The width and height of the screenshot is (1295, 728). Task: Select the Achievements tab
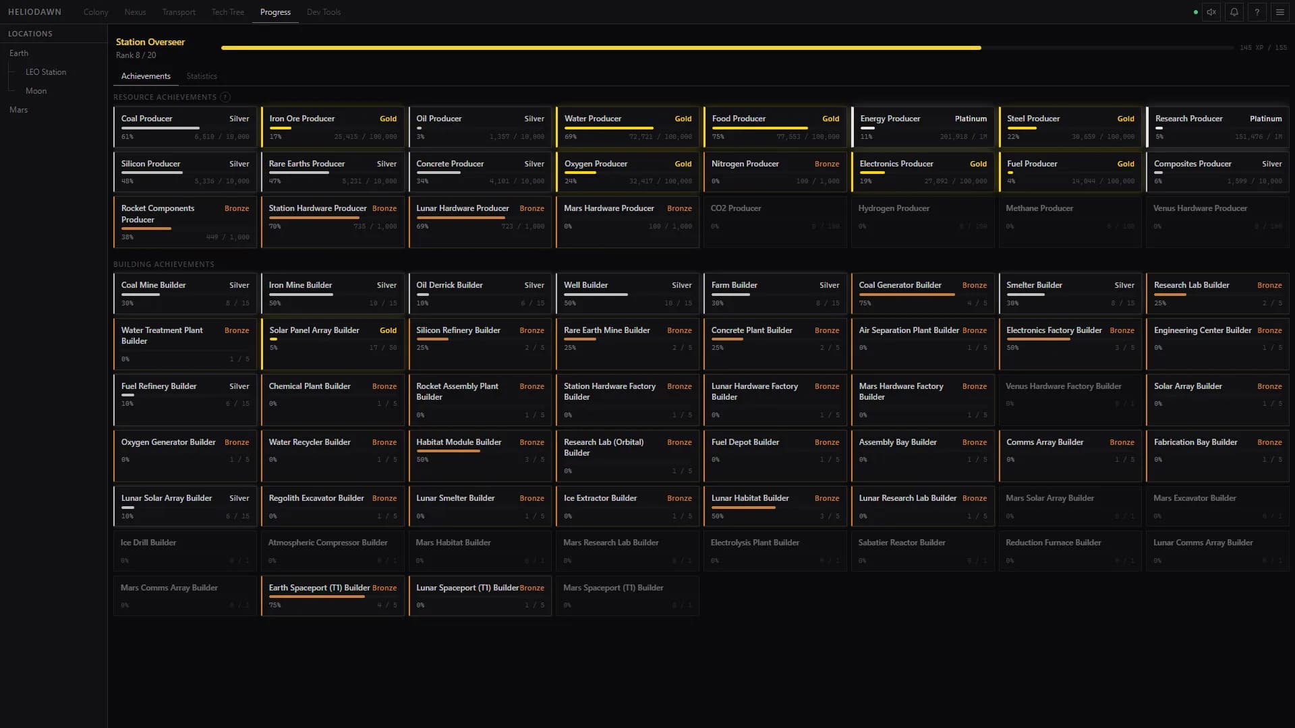pyautogui.click(x=146, y=76)
